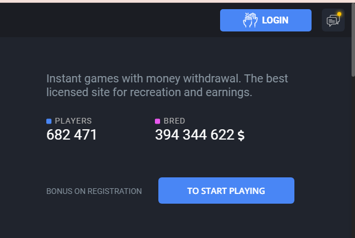
Task: Open the chat messages icon
Action: pyautogui.click(x=333, y=20)
